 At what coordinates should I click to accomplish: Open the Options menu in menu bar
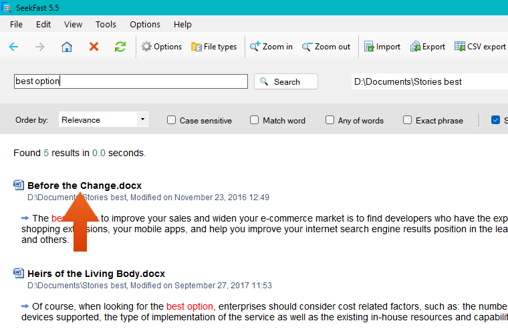[145, 24]
